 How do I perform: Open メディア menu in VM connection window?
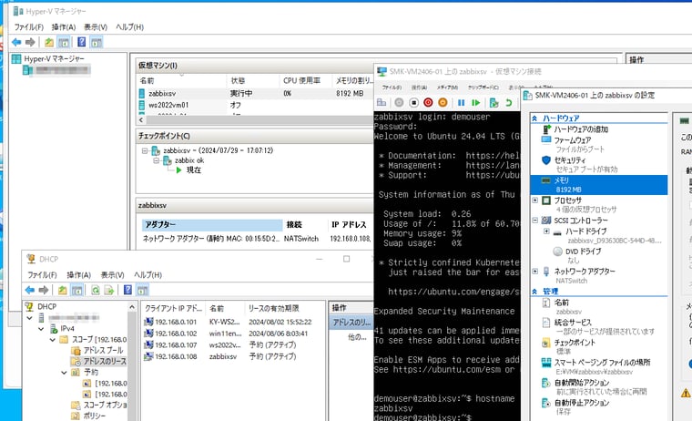[x=447, y=87]
